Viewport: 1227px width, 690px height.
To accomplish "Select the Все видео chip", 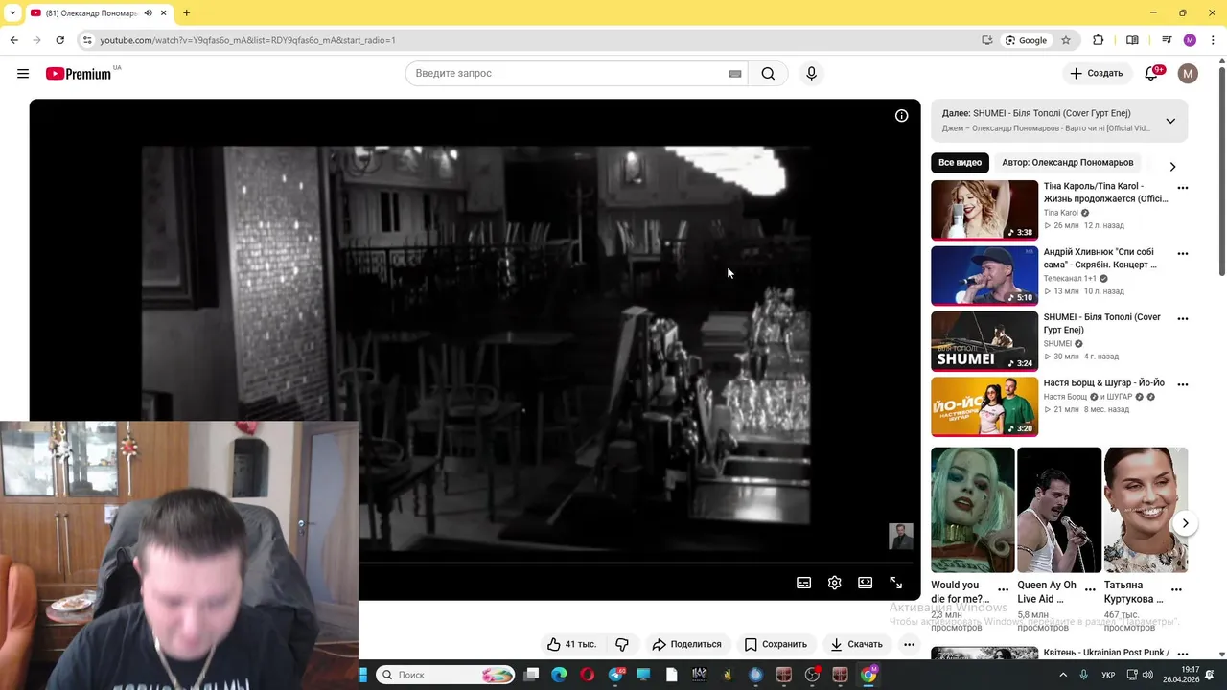I will [960, 163].
